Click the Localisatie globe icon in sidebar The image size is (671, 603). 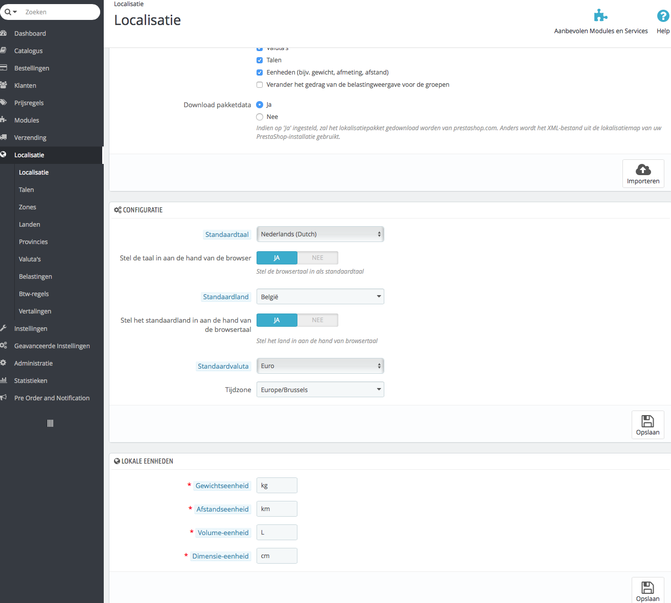[4, 155]
